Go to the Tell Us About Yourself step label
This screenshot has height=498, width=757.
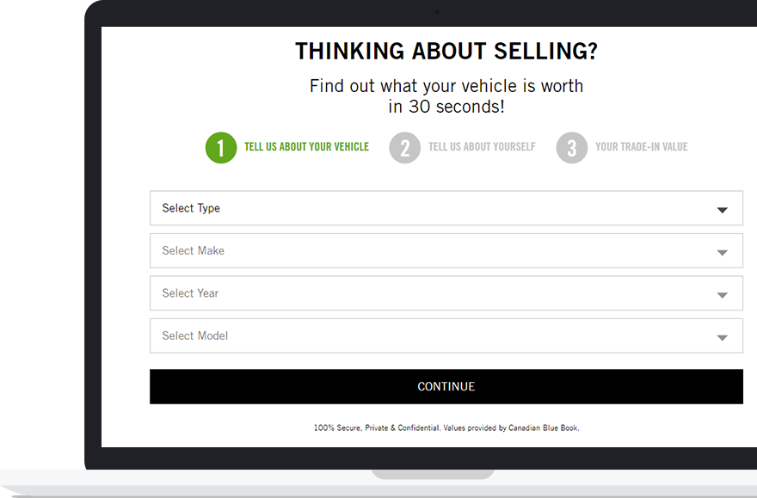(482, 147)
